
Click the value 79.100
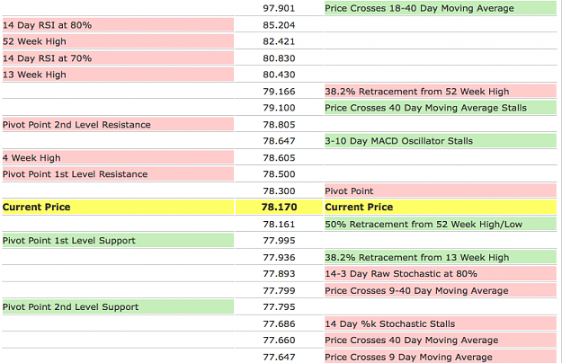[x=279, y=108]
